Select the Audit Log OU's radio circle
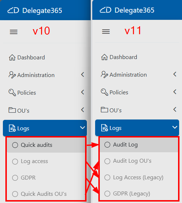Viewport: 182px width, 203px height. click(107, 161)
